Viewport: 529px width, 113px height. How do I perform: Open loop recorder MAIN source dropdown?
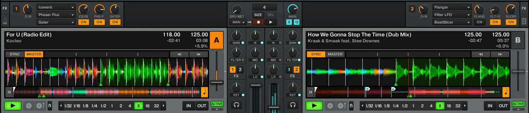point(238,22)
